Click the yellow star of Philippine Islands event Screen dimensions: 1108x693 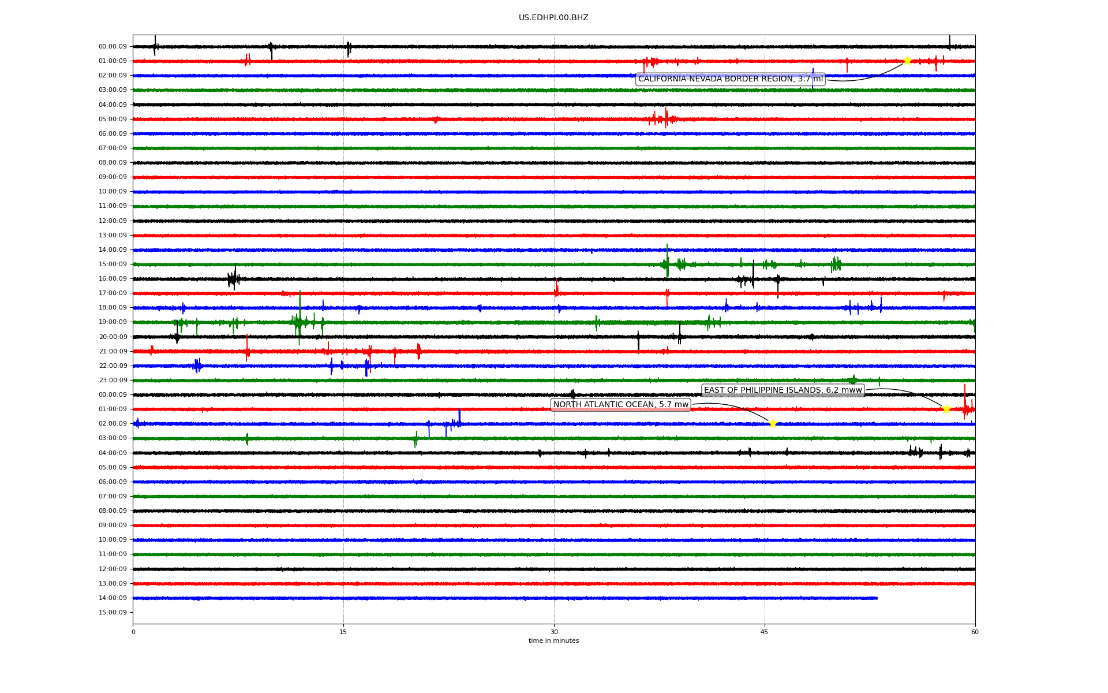(946, 409)
